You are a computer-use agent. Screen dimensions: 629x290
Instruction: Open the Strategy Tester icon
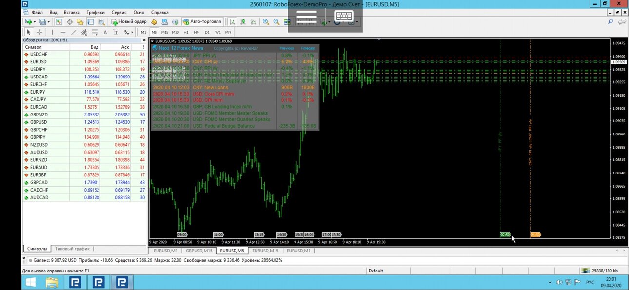(101, 21)
